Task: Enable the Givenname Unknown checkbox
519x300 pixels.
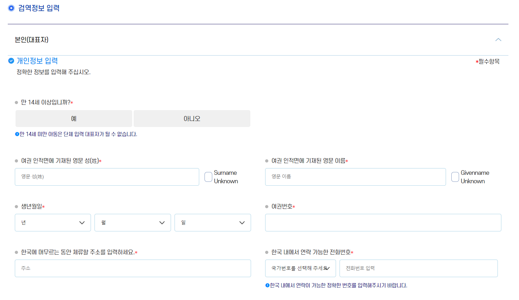Action: (455, 177)
